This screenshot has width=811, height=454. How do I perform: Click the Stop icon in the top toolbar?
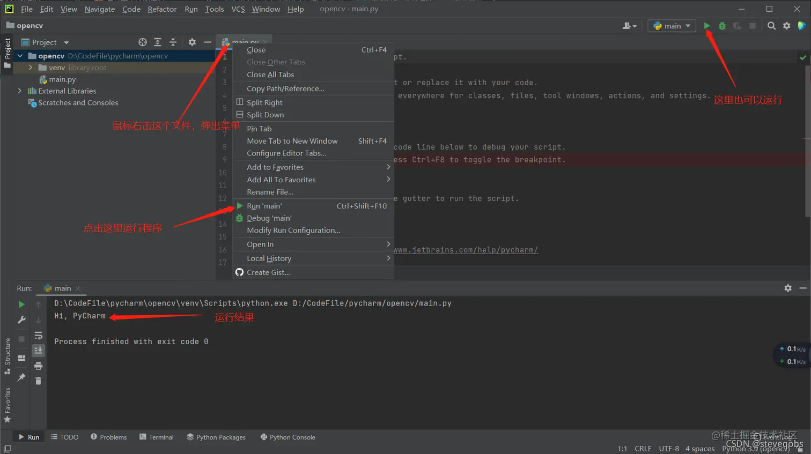pos(753,26)
